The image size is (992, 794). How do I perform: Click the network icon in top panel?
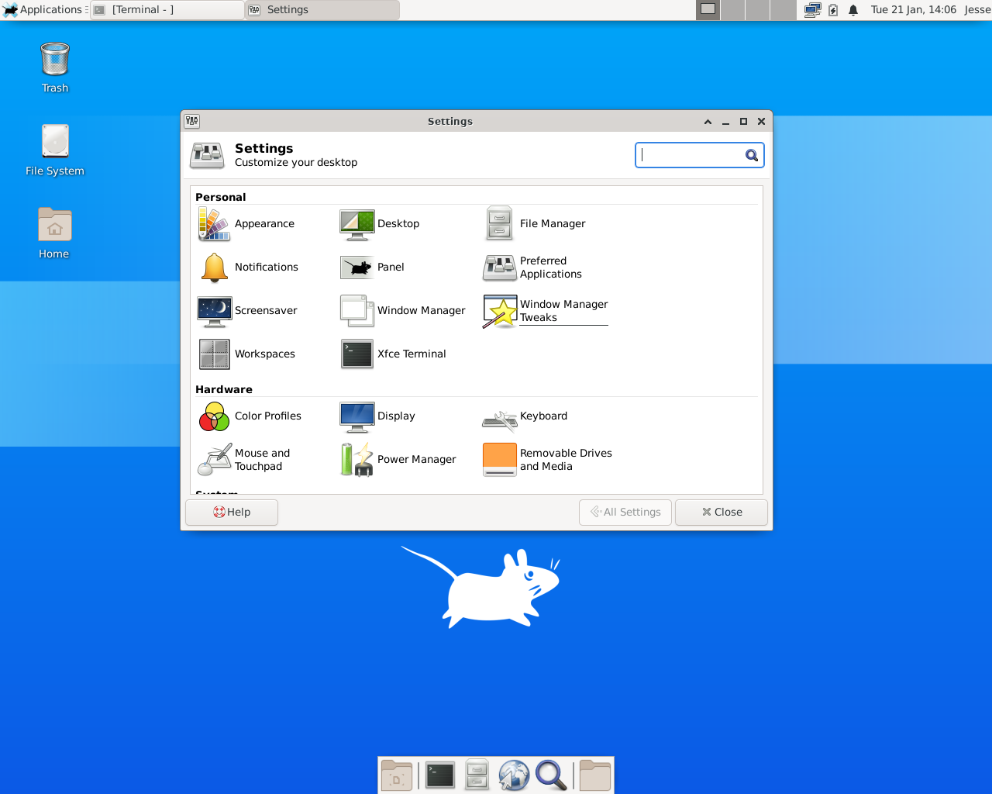pos(812,10)
